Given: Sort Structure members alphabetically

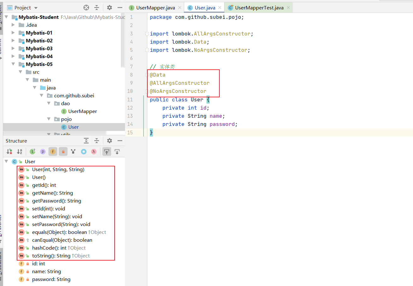Looking at the screenshot, I should point(20,152).
